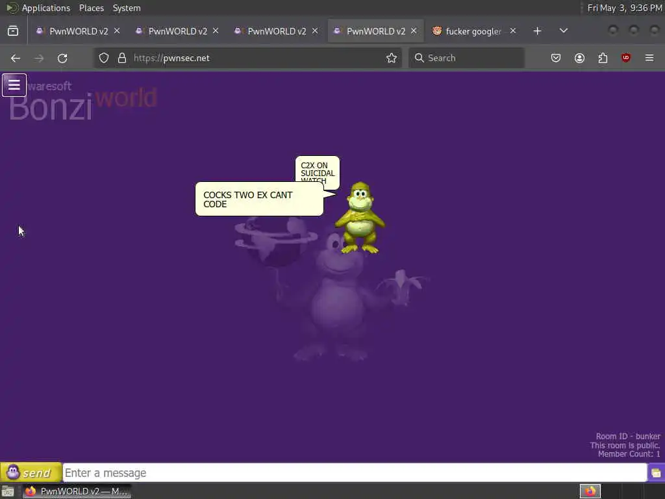Open the Firefox View icon
Image resolution: width=665 pixels, height=499 pixels.
point(13,31)
